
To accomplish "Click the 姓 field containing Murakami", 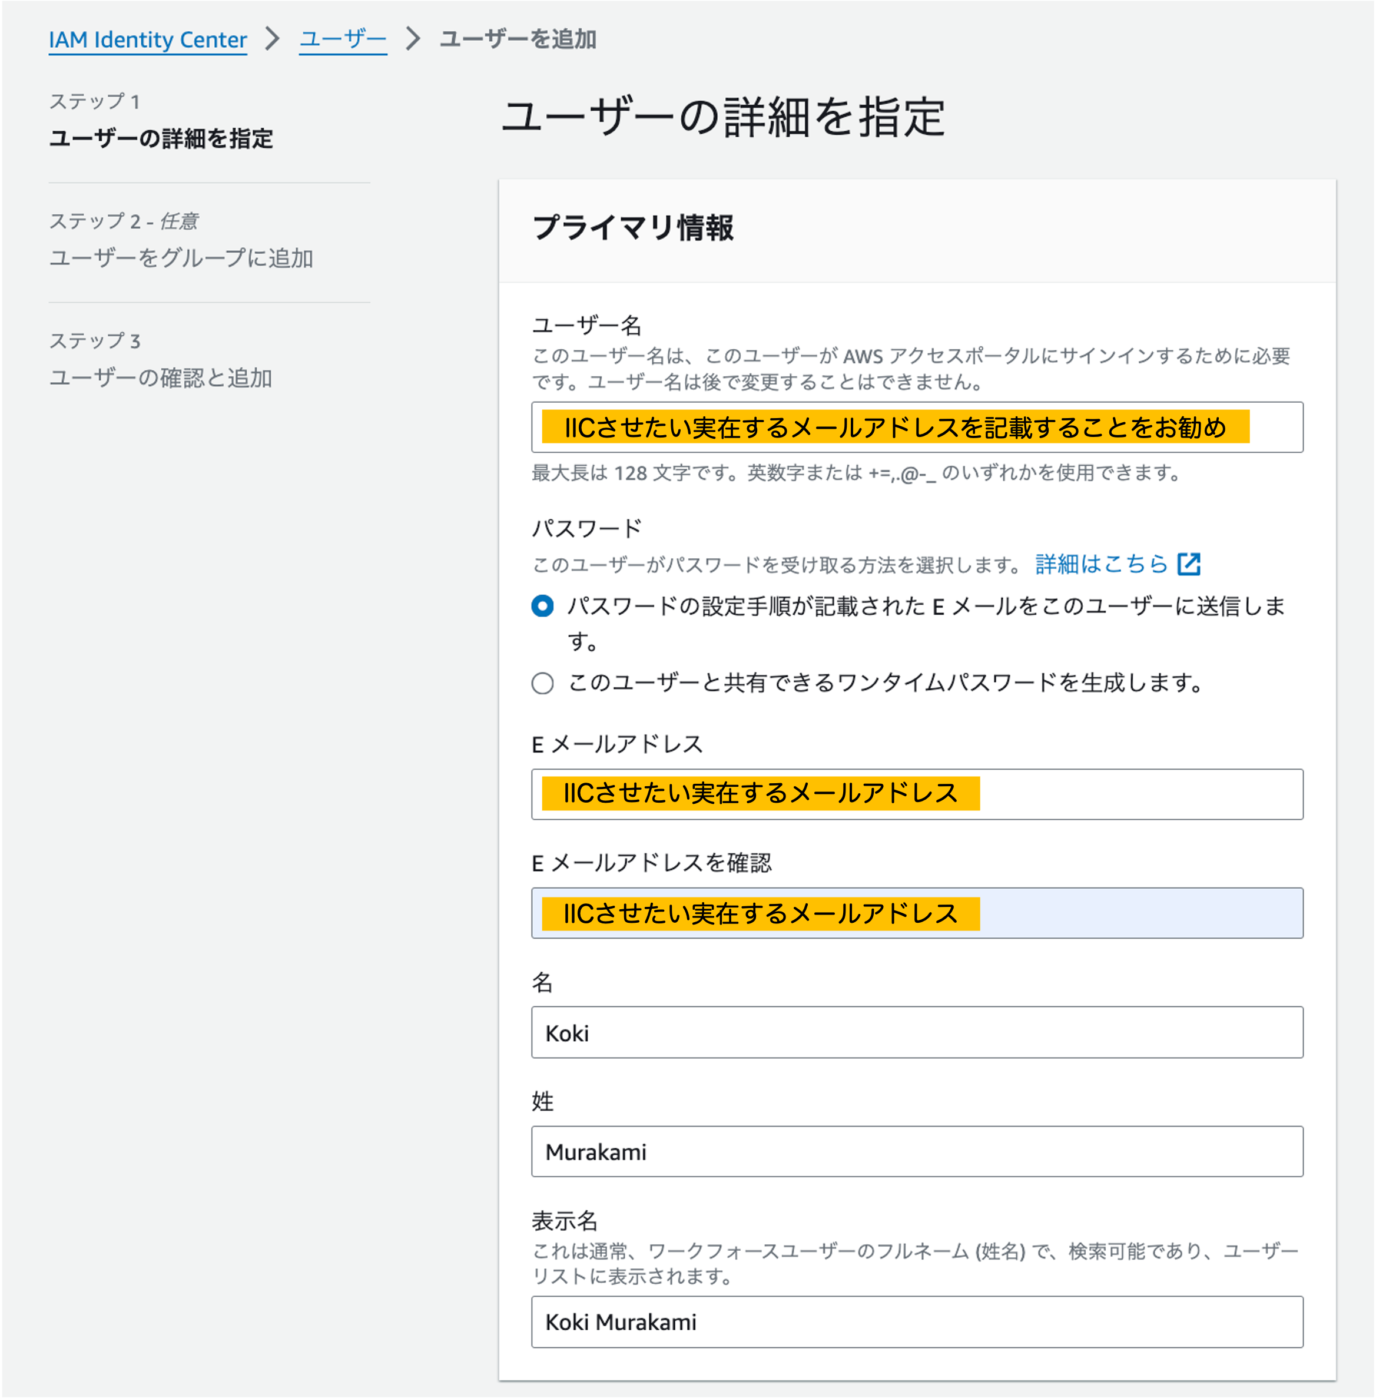I will point(916,1151).
